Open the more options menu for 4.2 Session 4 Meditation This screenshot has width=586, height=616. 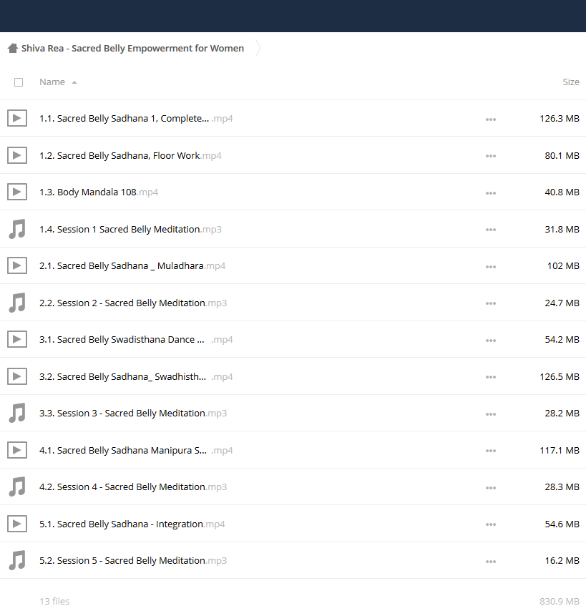pyautogui.click(x=491, y=488)
